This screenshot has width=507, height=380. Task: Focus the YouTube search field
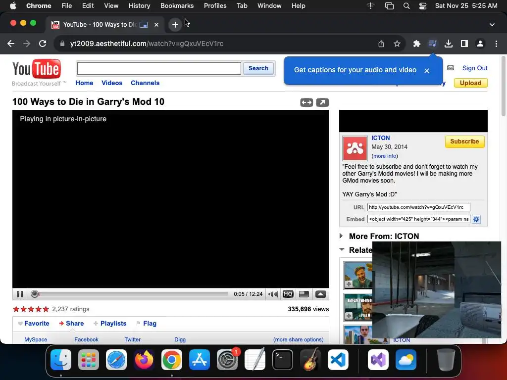click(x=159, y=68)
